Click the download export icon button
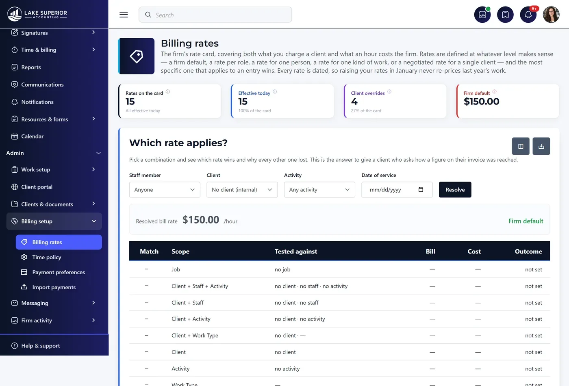The image size is (569, 386). click(x=541, y=146)
